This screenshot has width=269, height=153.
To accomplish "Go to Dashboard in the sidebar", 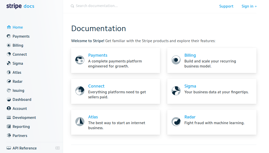I will click(x=22, y=100).
